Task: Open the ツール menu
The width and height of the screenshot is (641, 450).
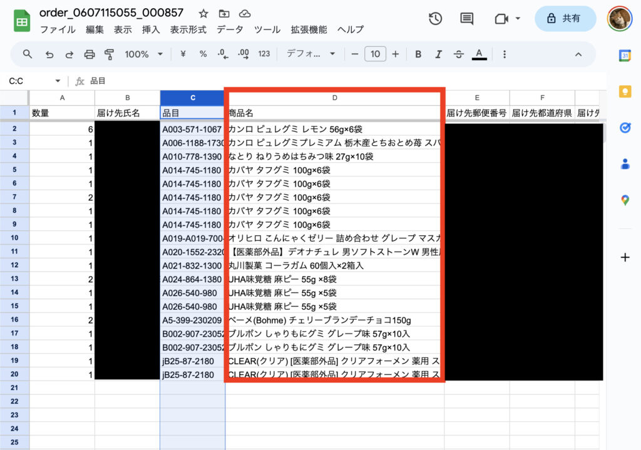Action: [x=267, y=29]
